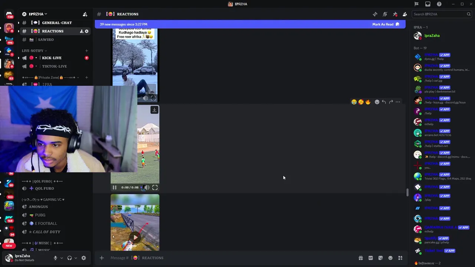Open Threads icon in channel header

[375, 14]
